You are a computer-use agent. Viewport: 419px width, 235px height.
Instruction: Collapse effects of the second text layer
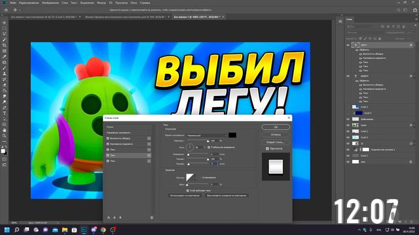pos(414,76)
